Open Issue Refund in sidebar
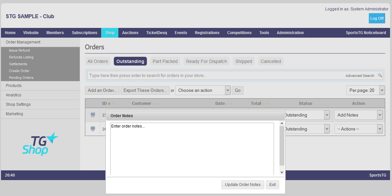Image resolution: width=392 pixels, height=196 pixels. (19, 50)
